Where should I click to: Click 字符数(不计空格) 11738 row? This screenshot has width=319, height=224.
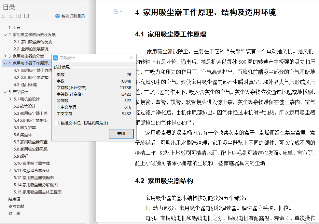point(94,87)
